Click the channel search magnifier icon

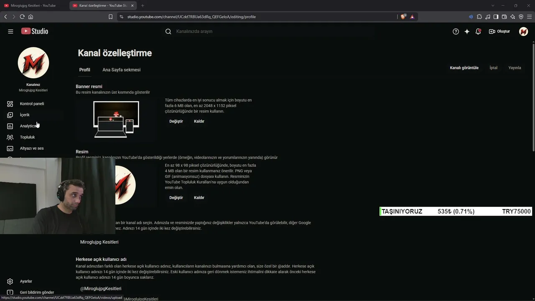click(168, 31)
